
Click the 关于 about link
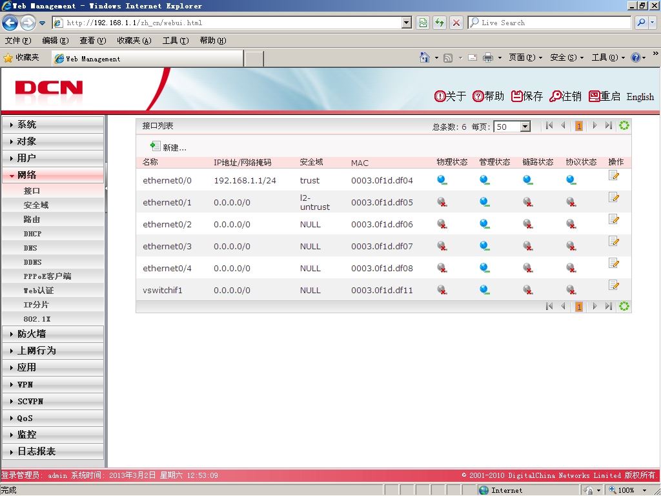[450, 97]
